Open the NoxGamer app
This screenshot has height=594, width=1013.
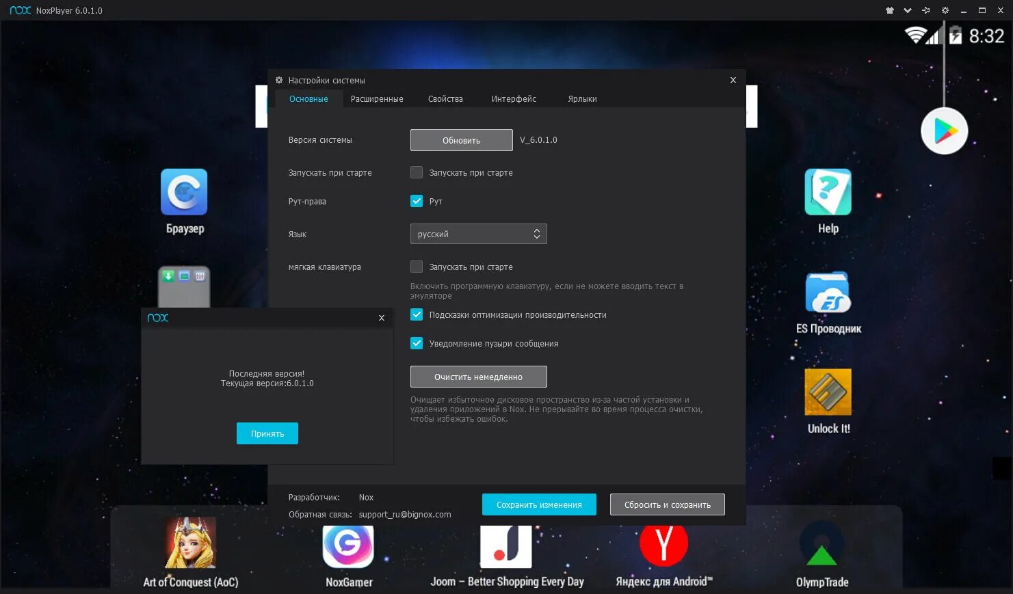click(349, 545)
